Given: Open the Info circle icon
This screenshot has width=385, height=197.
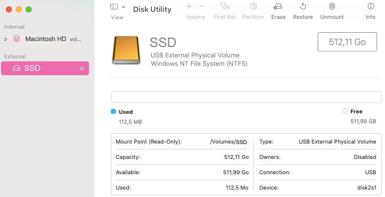Looking at the screenshot, I should [x=371, y=6].
